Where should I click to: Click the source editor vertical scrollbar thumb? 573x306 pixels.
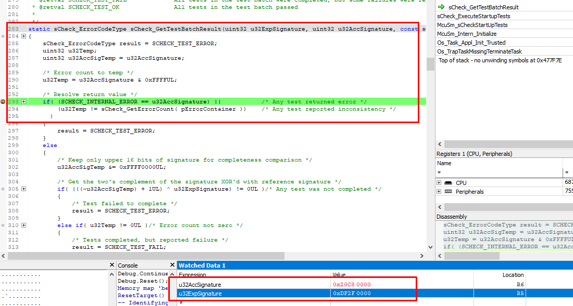coord(430,64)
